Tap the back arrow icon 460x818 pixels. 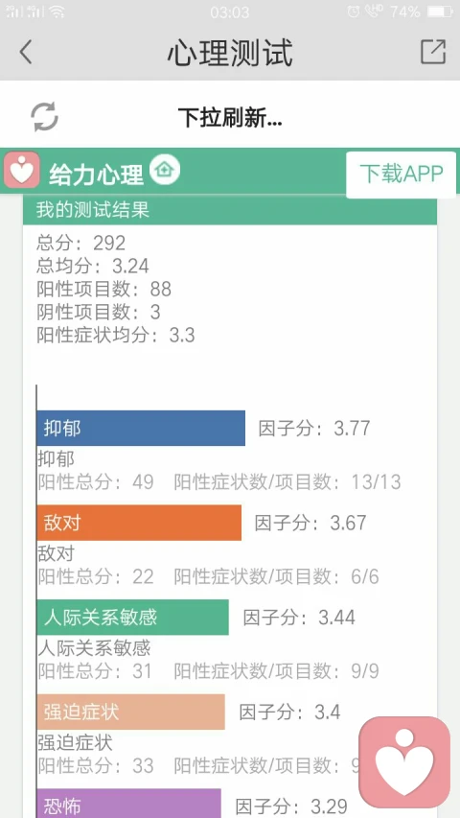pyautogui.click(x=25, y=52)
